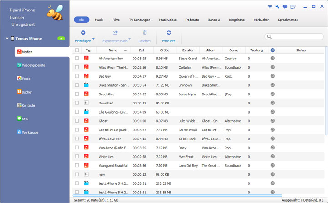This screenshot has width=328, height=203.
Task: Click the green eject badge beside Tomas iPhone
Action: [61, 39]
